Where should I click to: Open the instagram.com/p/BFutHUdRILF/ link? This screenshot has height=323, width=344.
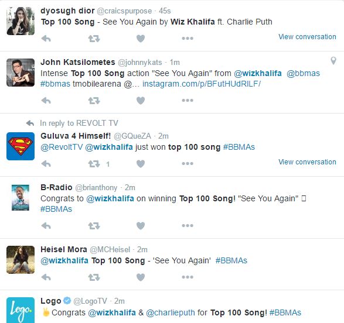pyautogui.click(x=202, y=84)
